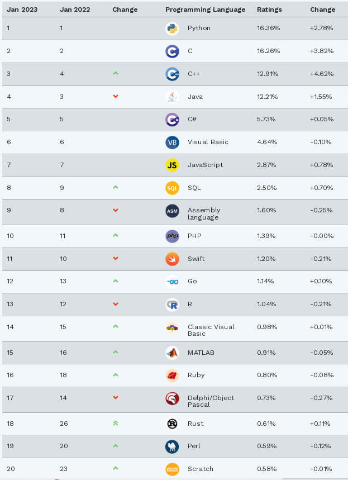This screenshot has width=348, height=480.
Task: Click the PHP logo icon
Action: [172, 236]
